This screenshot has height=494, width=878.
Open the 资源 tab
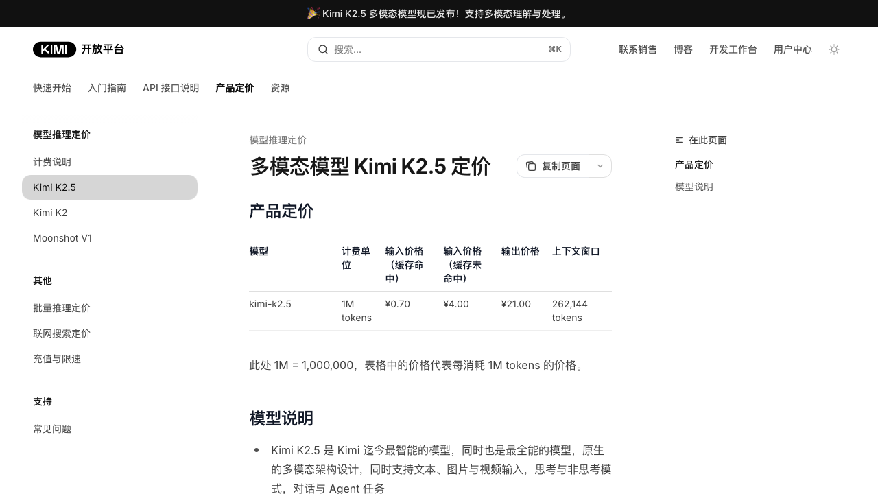click(280, 88)
